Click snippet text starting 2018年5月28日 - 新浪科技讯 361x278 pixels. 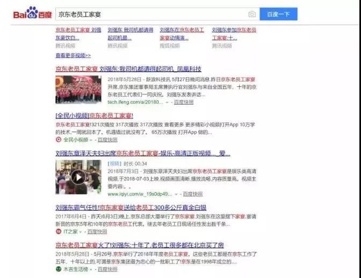pyautogui.click(x=182, y=87)
